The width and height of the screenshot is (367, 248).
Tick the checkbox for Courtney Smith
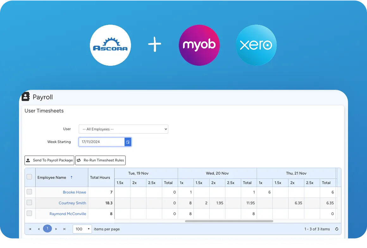29,203
